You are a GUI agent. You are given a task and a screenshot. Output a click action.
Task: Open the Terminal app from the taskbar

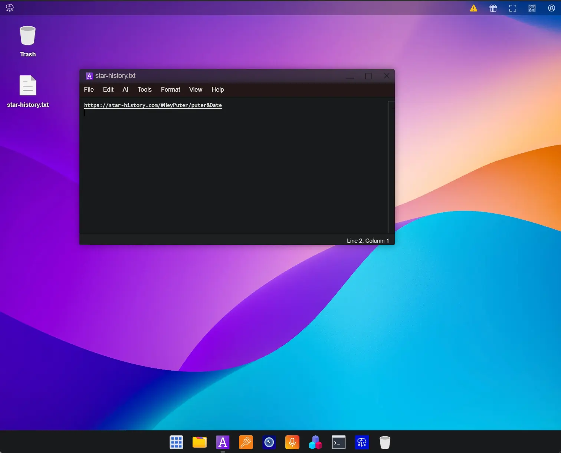coord(339,442)
